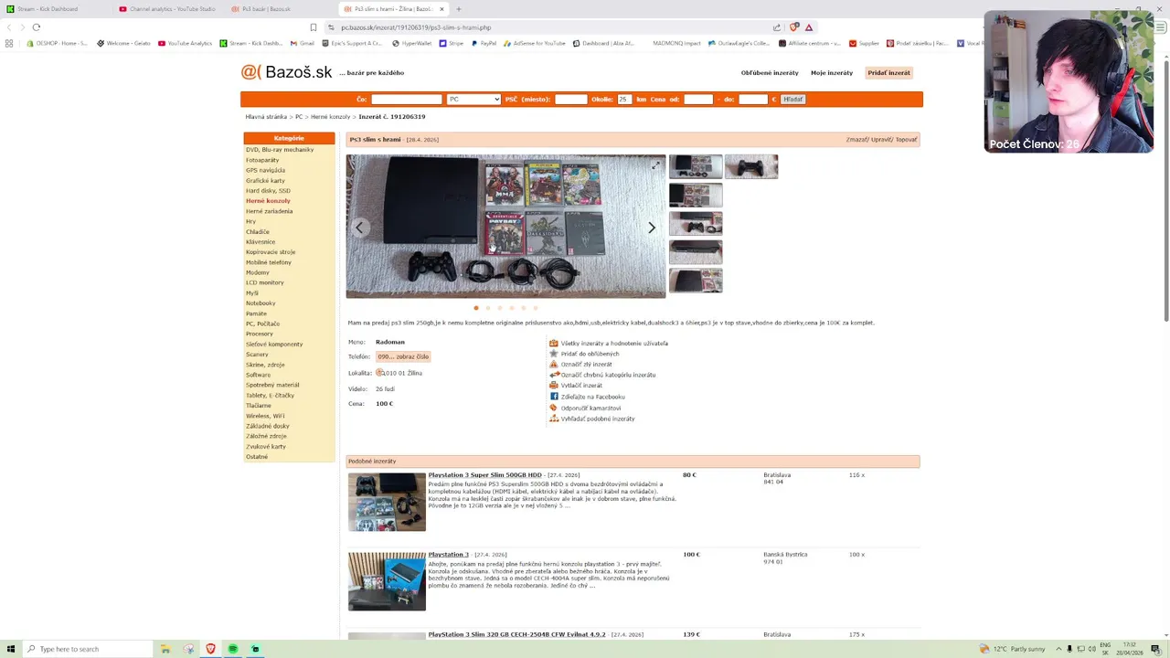This screenshot has width=1170, height=658.
Task: Open the YouTube Analytics bookmark
Action: (185, 43)
